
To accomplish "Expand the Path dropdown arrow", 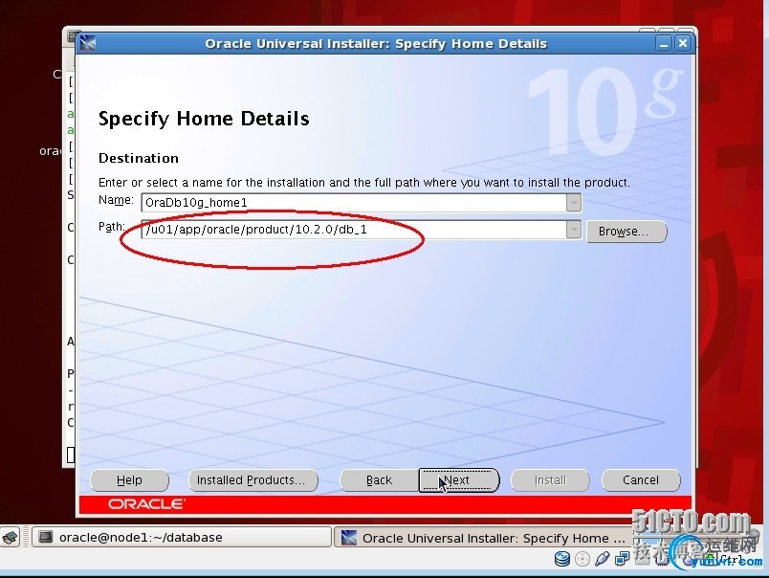I will [574, 230].
